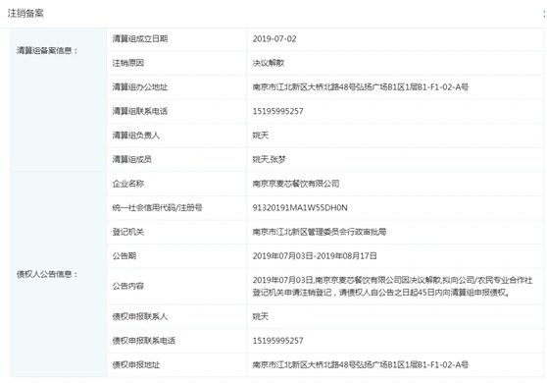
Task: Click 姚天 in the 清算组负责人 row
Action: pos(261,136)
